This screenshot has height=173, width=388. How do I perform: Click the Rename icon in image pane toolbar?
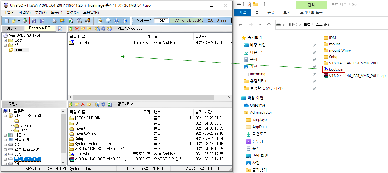point(89,29)
